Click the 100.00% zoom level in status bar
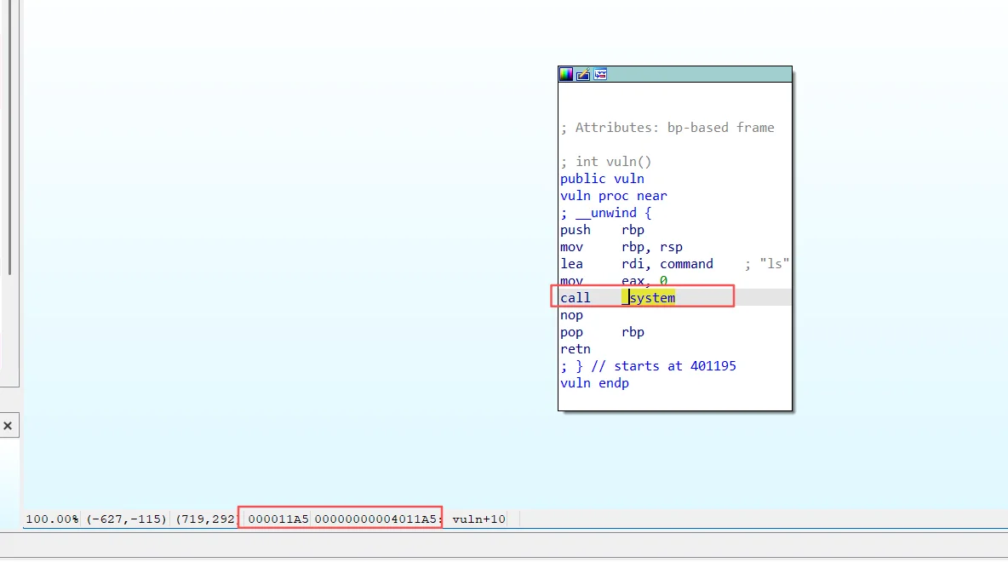The image size is (1008, 562). pos(53,519)
